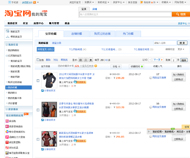Expand the 更多 tags dropdown
190x158 pixels.
(181, 49)
